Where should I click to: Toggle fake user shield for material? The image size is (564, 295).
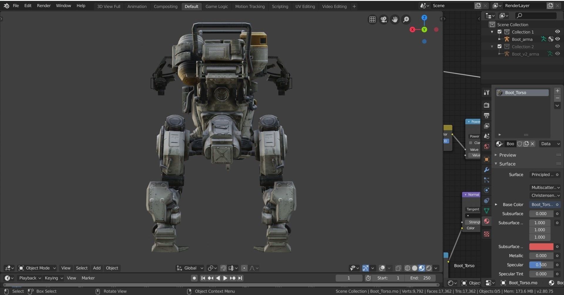coord(520,144)
